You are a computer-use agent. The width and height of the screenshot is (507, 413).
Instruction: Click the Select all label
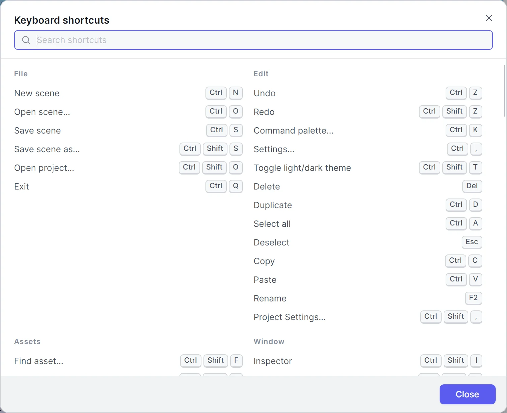(272, 224)
